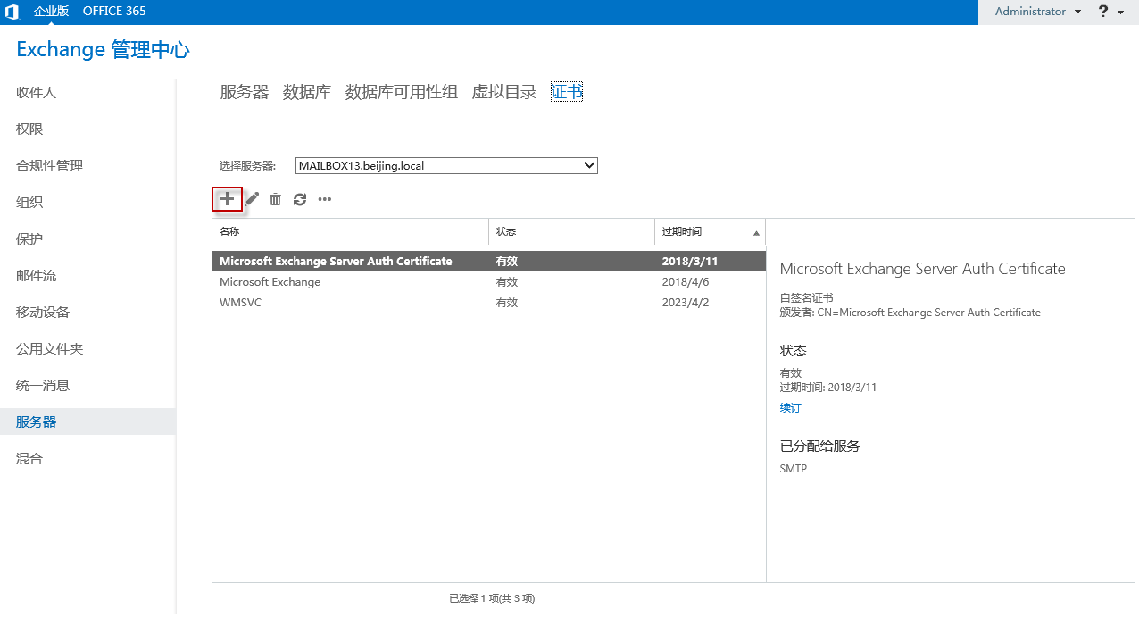Click expiry date 2018/4/6 cell
Viewport: 1139px width, 626px height.
coord(686,282)
